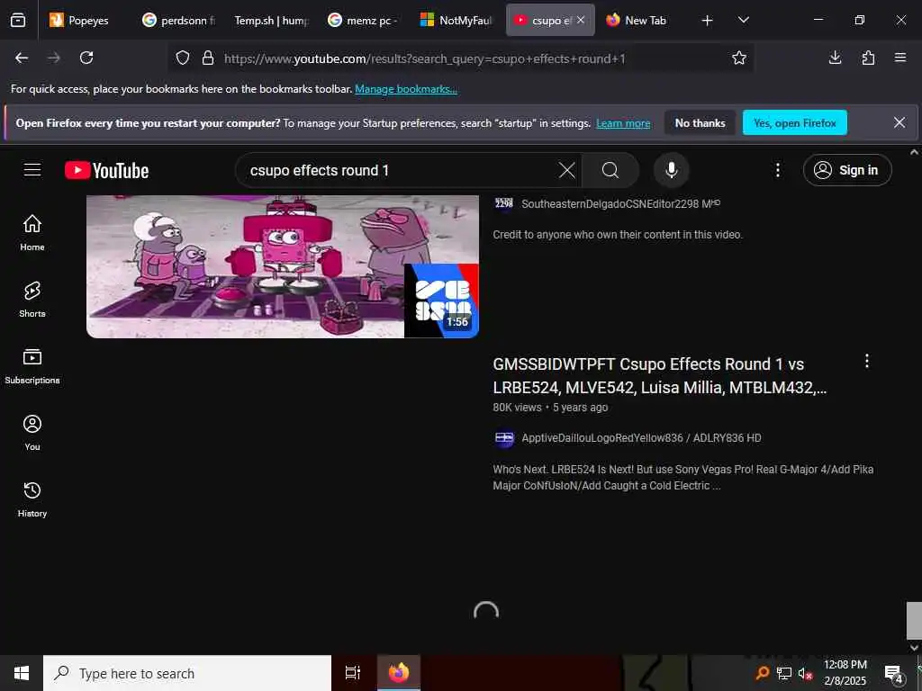Open tracking protection shield icon
This screenshot has width=922, height=691.
point(183,58)
